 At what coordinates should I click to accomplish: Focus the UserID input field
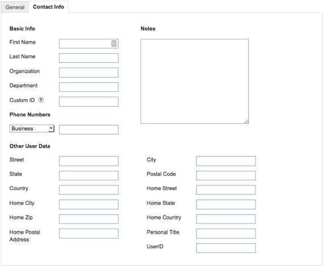coord(226,248)
